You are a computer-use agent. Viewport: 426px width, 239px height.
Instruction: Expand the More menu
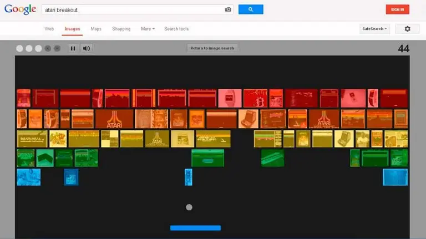coord(148,29)
